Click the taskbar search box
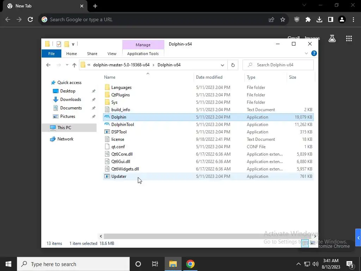 coord(73,264)
